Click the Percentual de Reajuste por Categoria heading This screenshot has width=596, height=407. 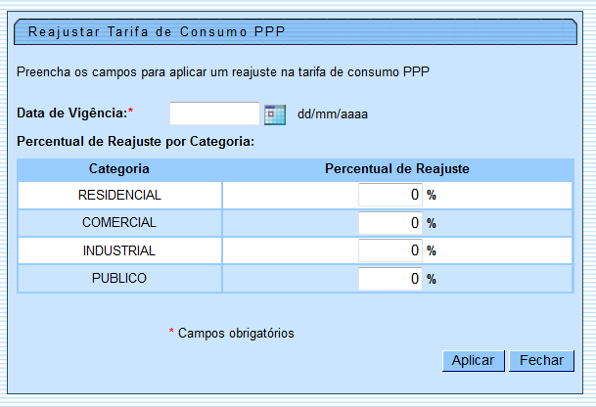pos(135,142)
